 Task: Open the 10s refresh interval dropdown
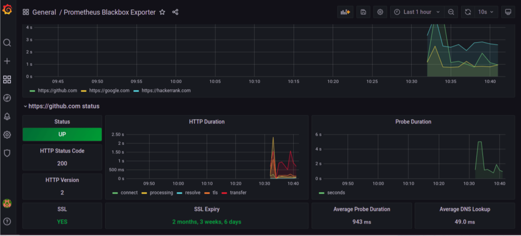[x=487, y=12]
